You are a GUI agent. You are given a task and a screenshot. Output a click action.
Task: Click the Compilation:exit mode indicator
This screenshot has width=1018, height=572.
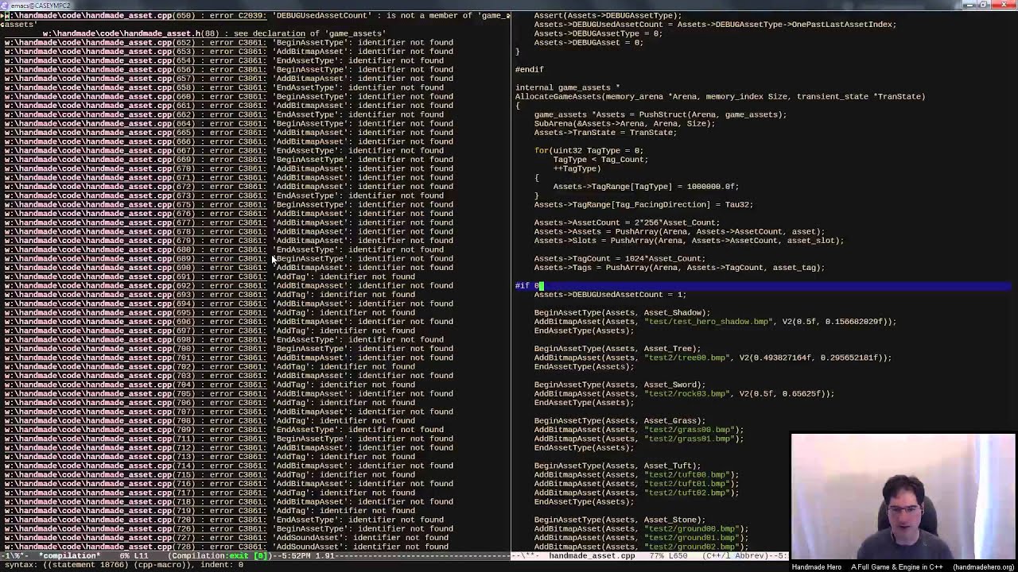(221, 556)
